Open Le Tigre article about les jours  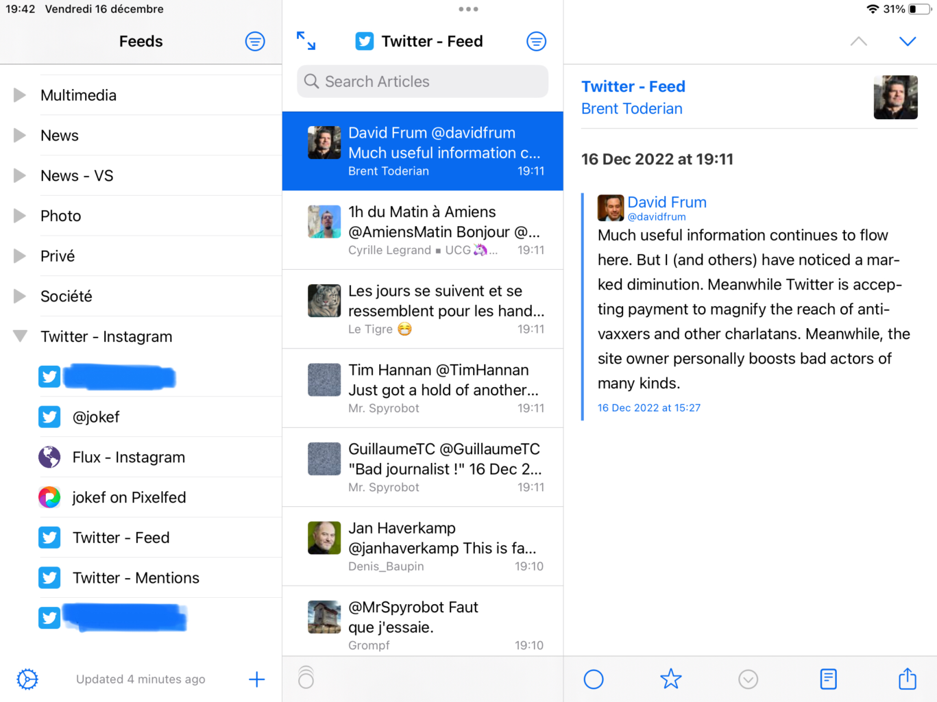click(x=422, y=309)
